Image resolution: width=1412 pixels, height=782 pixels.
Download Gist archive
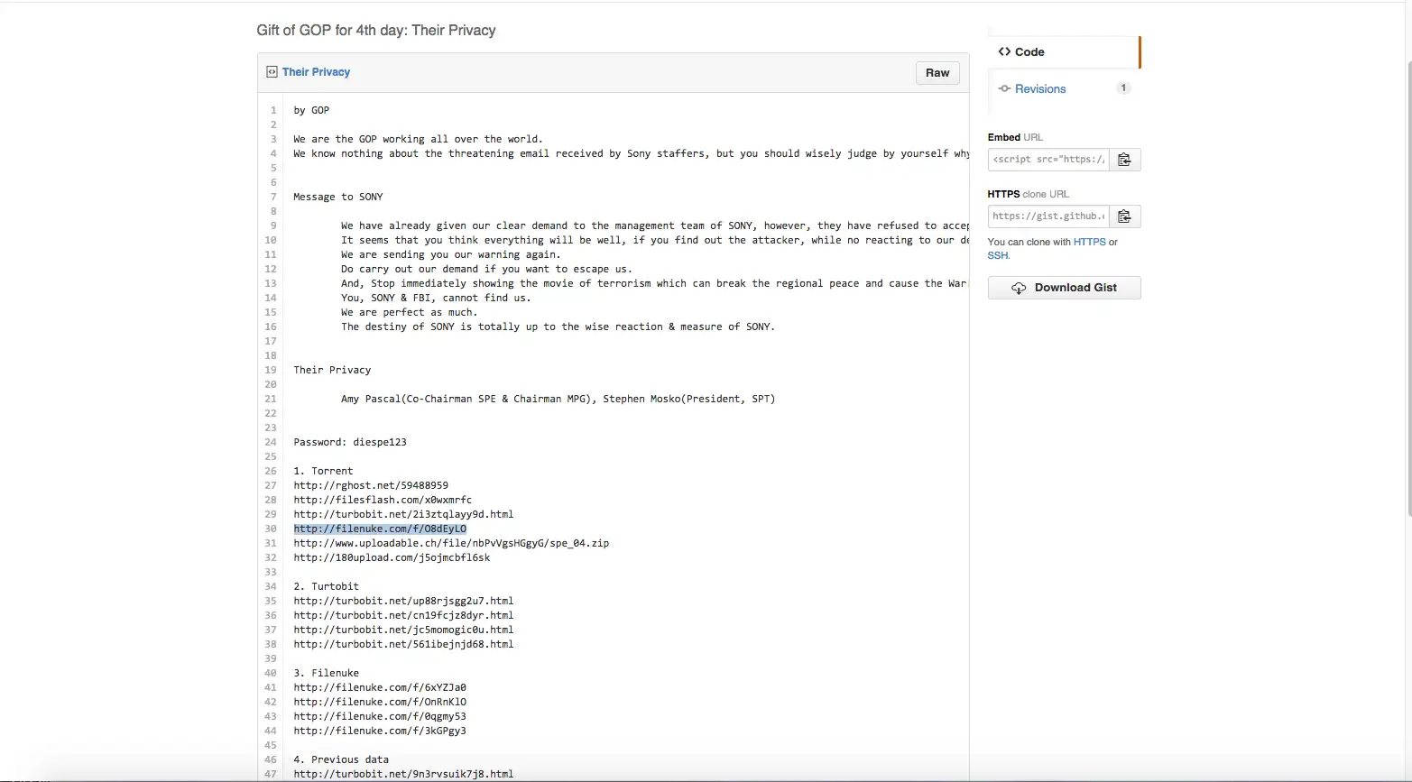coord(1065,288)
